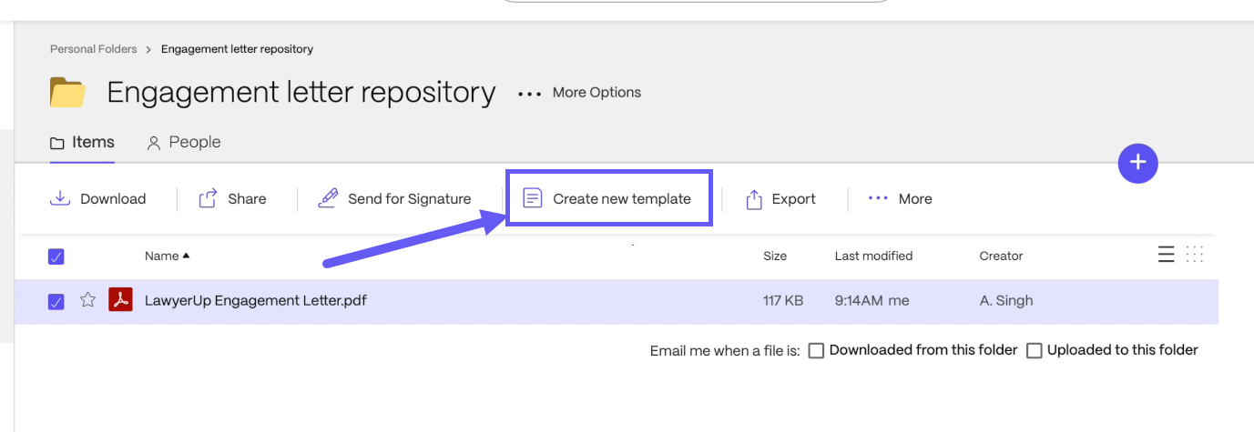1254x432 pixels.
Task: Click the Download icon in the toolbar
Action: [60, 198]
